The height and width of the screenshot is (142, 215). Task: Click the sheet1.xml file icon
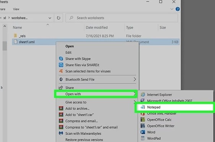pos(16,42)
